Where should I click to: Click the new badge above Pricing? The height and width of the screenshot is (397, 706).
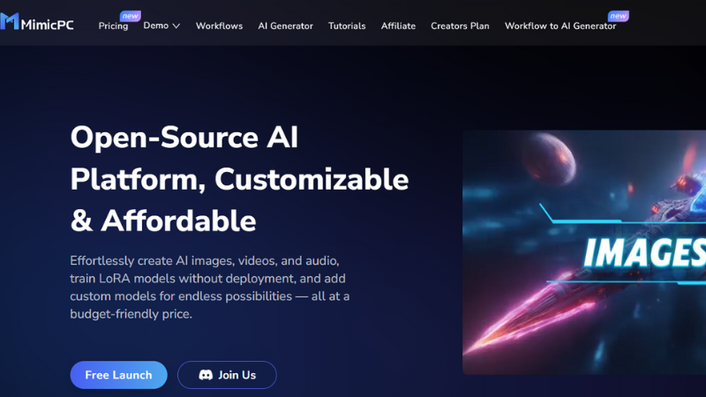click(x=130, y=16)
